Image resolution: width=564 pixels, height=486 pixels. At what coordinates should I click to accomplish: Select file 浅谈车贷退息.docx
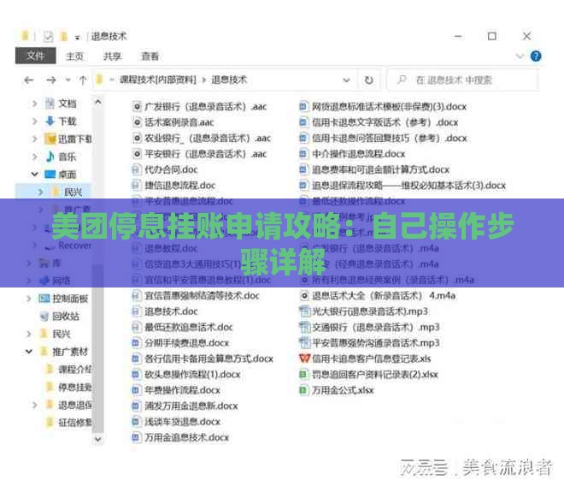(176, 422)
